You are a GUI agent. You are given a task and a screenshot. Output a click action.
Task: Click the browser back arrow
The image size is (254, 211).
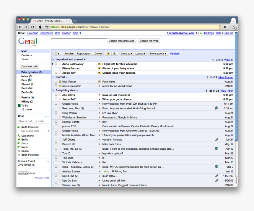[x=20, y=27]
